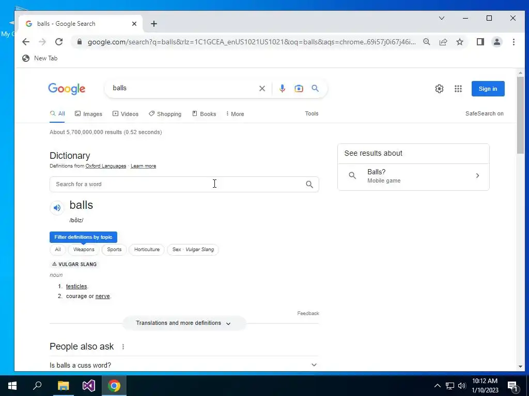The width and height of the screenshot is (529, 396).
Task: Open the notification center icon
Action: point(513,386)
